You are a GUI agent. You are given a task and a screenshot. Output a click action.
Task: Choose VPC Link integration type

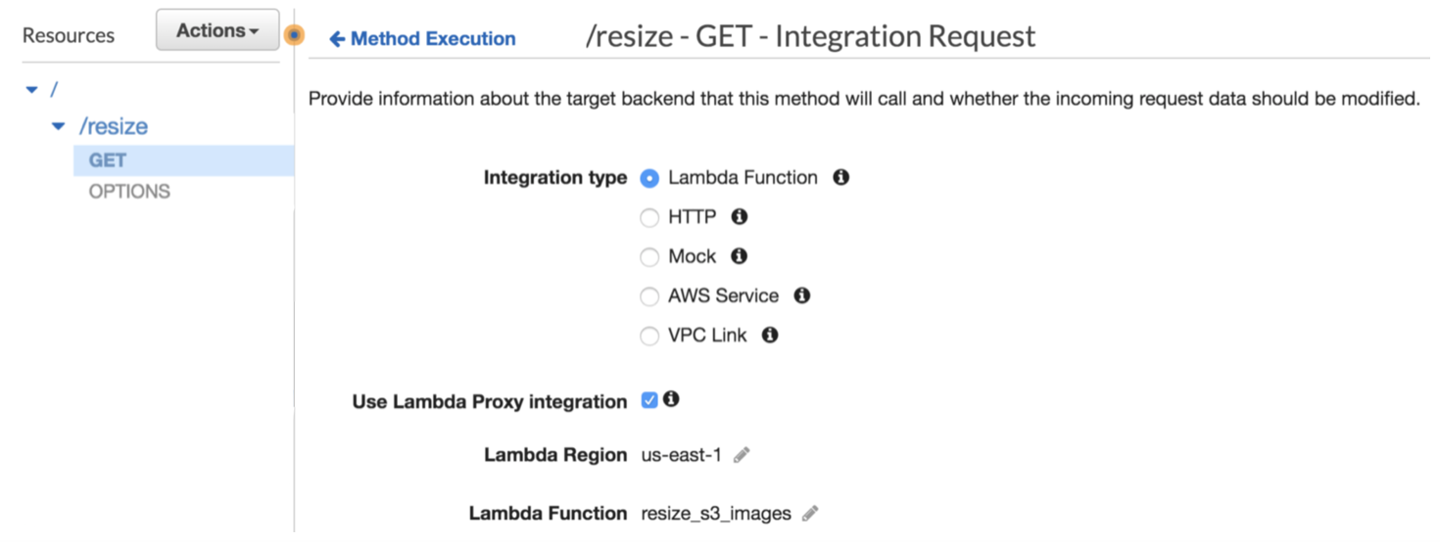click(649, 337)
